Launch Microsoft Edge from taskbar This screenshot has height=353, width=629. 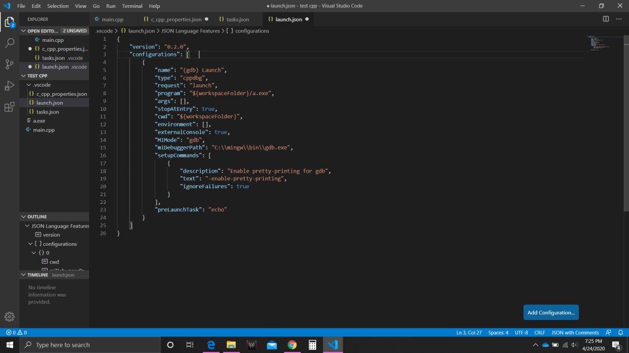pyautogui.click(x=211, y=345)
